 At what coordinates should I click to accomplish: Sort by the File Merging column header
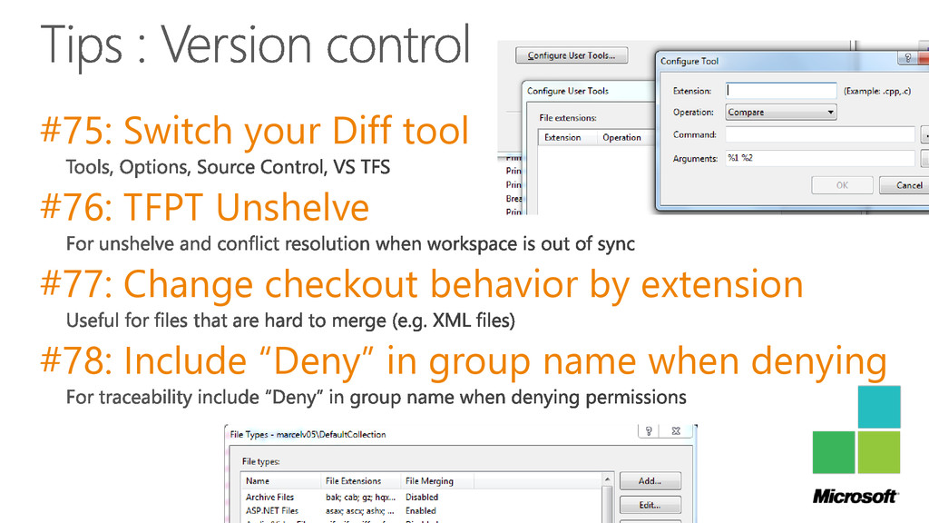437,481
